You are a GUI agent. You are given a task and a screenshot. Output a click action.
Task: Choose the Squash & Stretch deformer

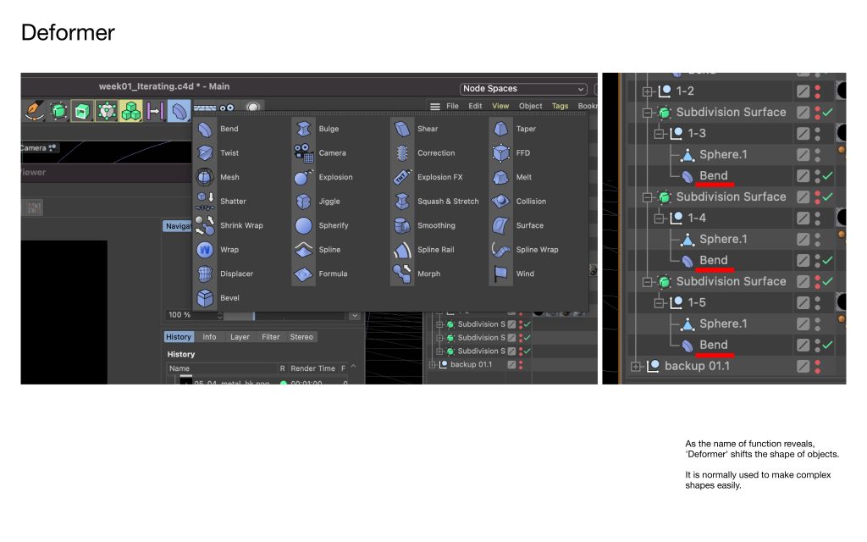[x=402, y=202]
